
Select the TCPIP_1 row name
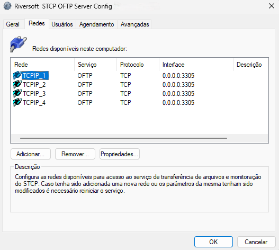pyautogui.click(x=35, y=76)
